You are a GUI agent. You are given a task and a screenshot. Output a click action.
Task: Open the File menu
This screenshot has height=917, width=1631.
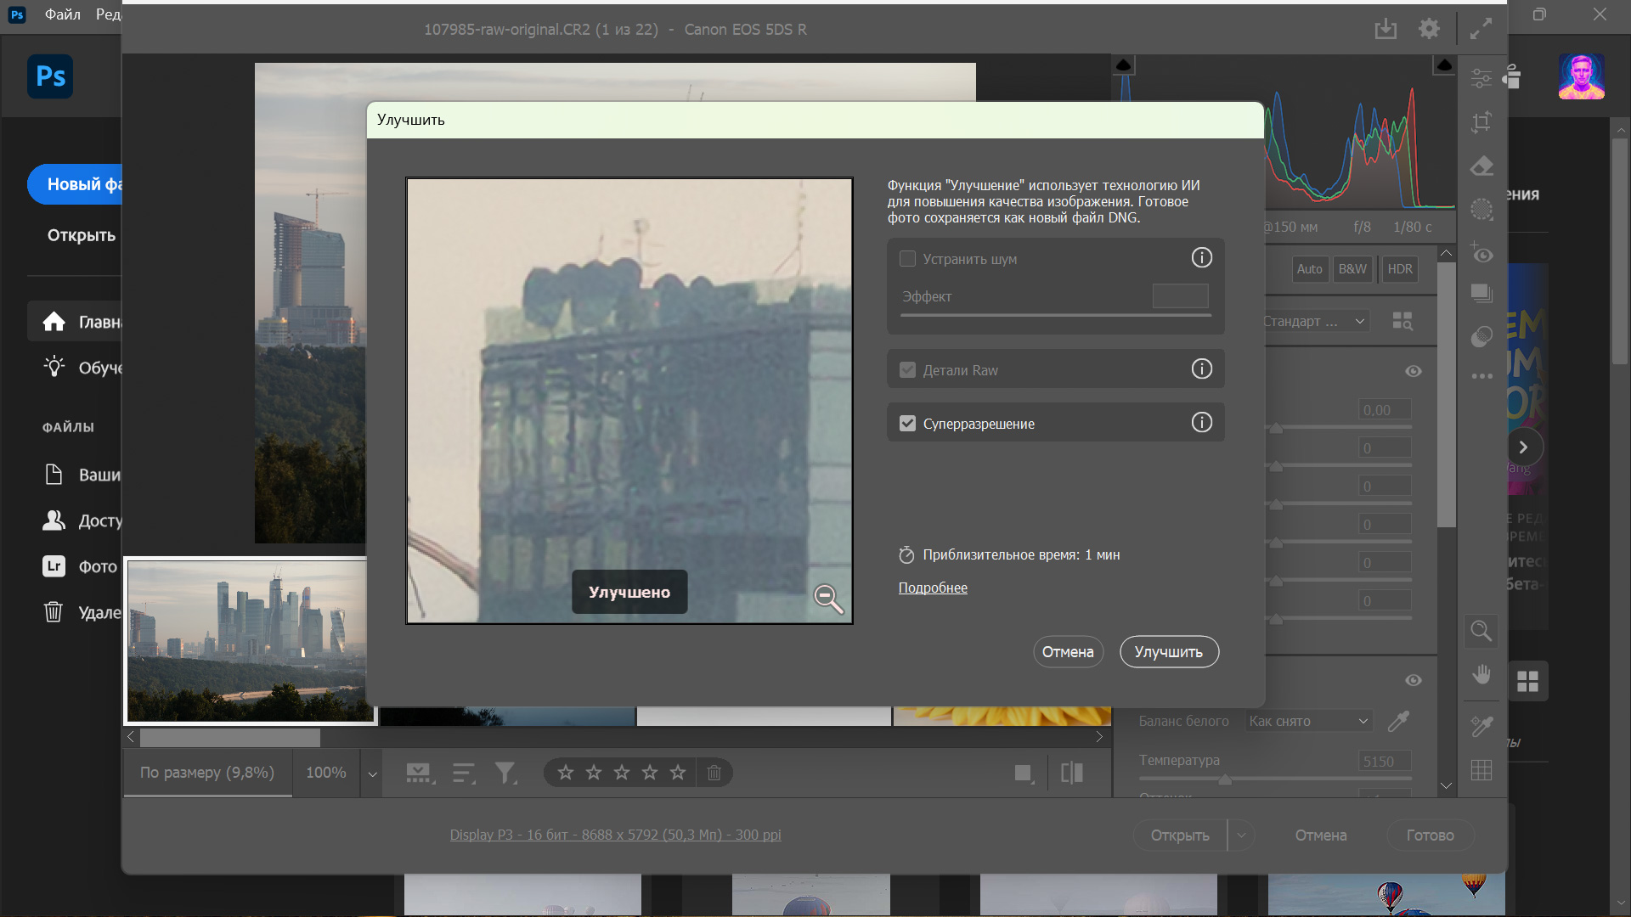click(x=62, y=14)
